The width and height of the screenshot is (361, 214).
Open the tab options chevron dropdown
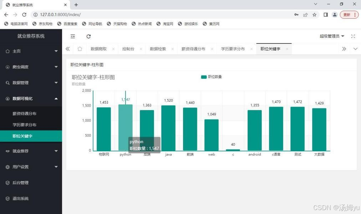[355, 49]
